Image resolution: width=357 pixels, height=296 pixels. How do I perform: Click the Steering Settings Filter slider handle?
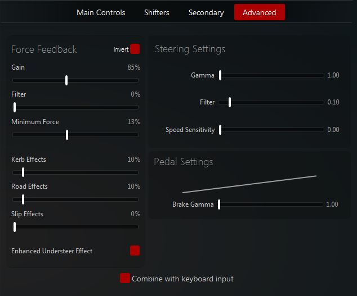point(230,102)
